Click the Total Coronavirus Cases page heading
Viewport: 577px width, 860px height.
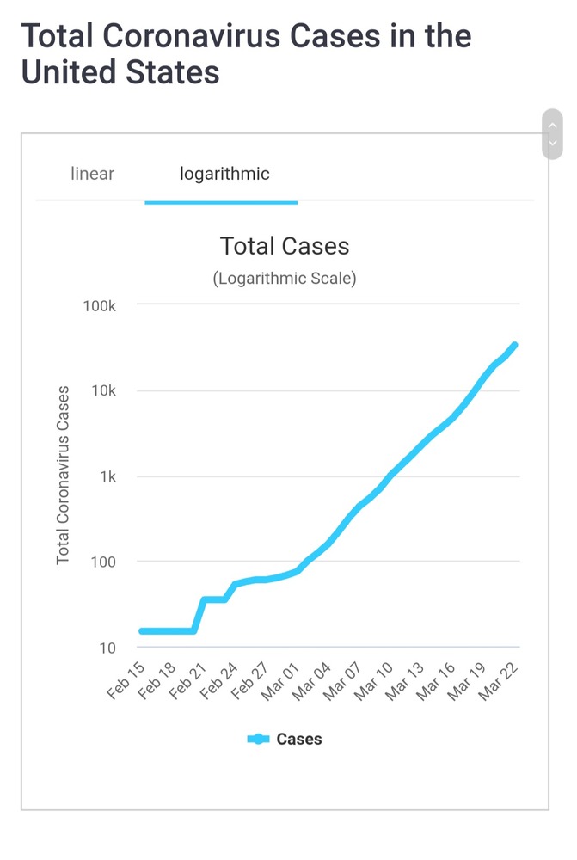click(246, 54)
